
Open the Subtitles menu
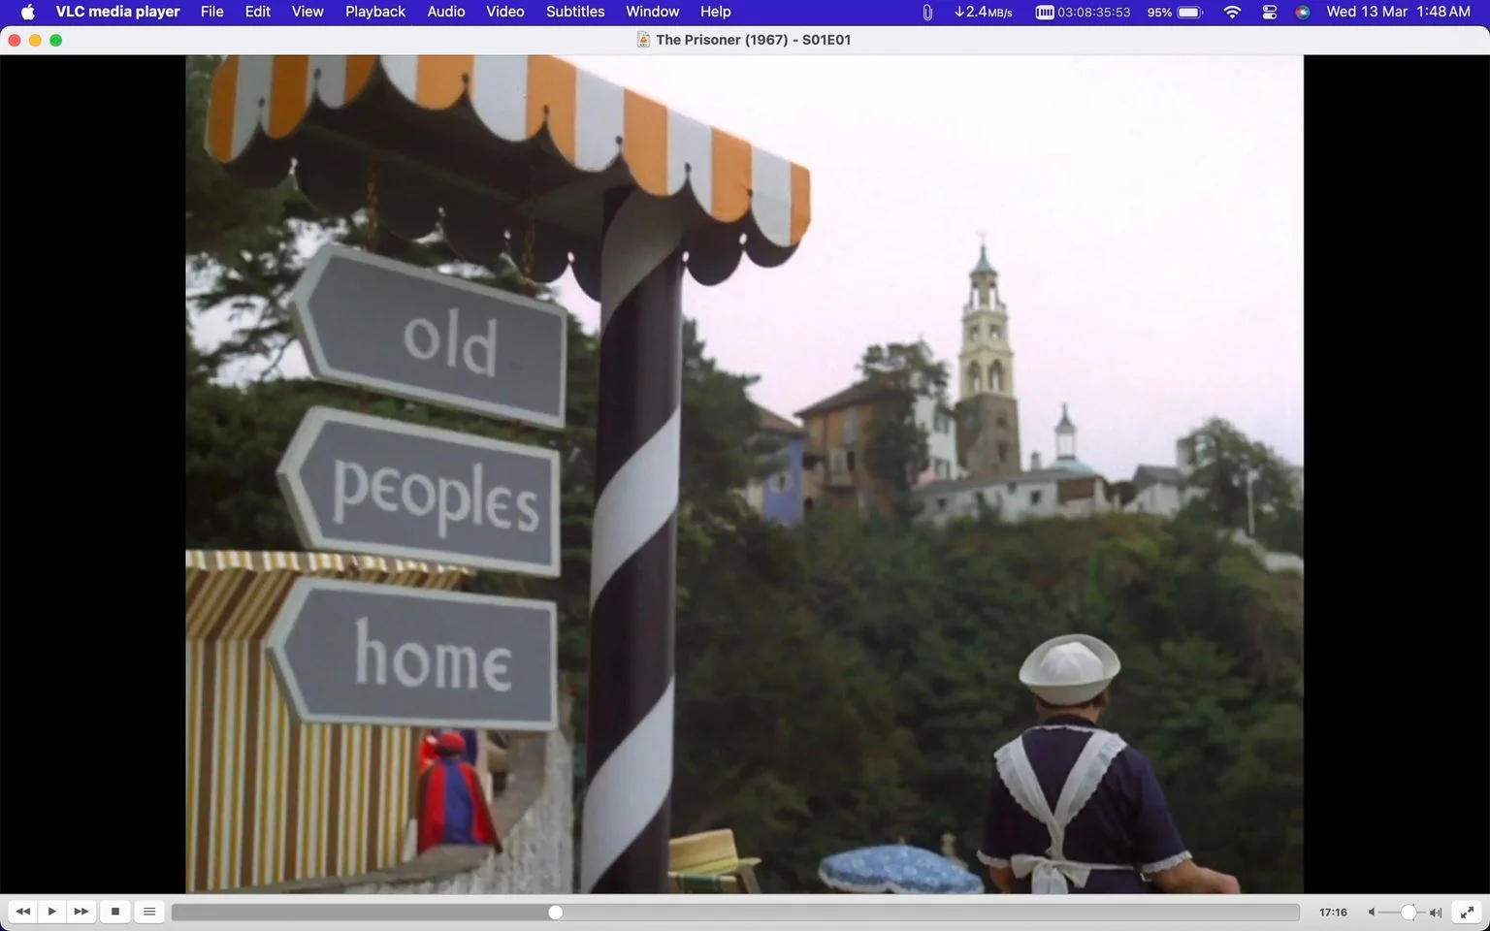tap(575, 12)
